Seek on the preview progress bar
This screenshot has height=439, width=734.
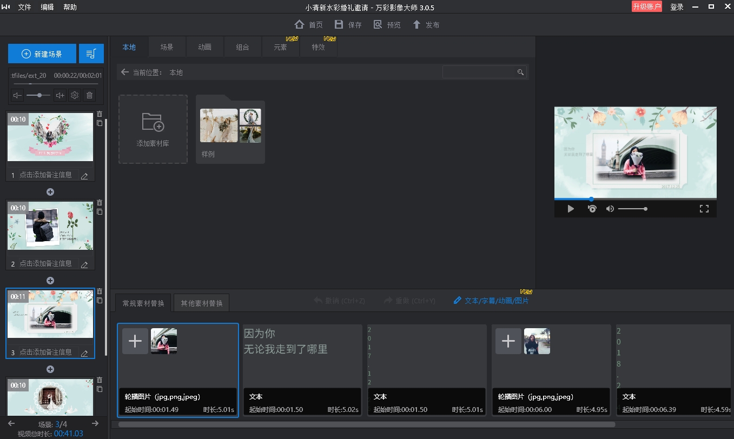point(636,199)
